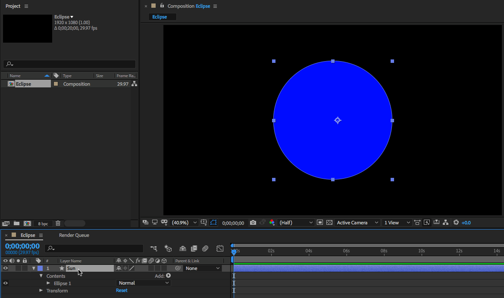Toggle mask and shape path visibility
This screenshot has width=504, height=298.
coord(213,223)
